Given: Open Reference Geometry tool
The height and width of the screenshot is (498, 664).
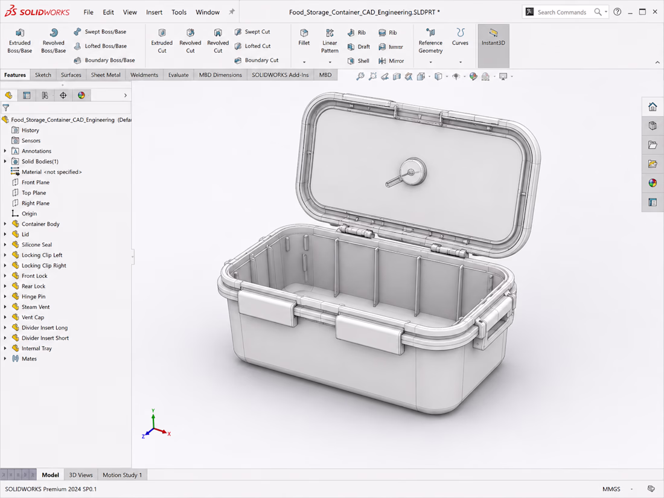Looking at the screenshot, I should pos(430,41).
